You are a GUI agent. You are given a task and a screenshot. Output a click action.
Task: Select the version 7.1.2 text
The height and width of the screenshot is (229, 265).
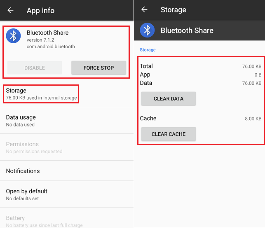40,40
